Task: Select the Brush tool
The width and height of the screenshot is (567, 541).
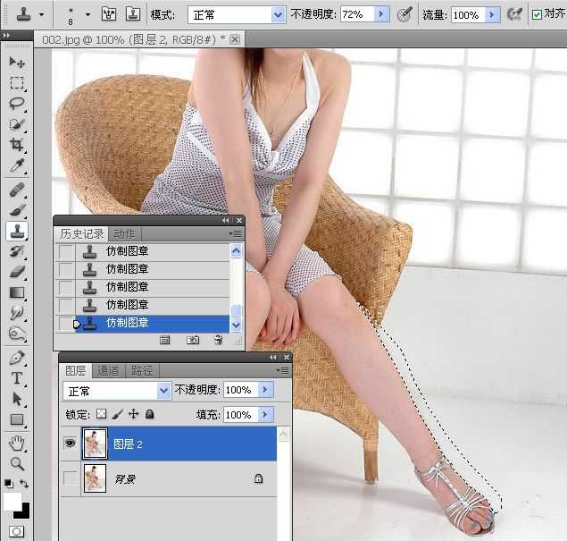Action: pyautogui.click(x=17, y=210)
